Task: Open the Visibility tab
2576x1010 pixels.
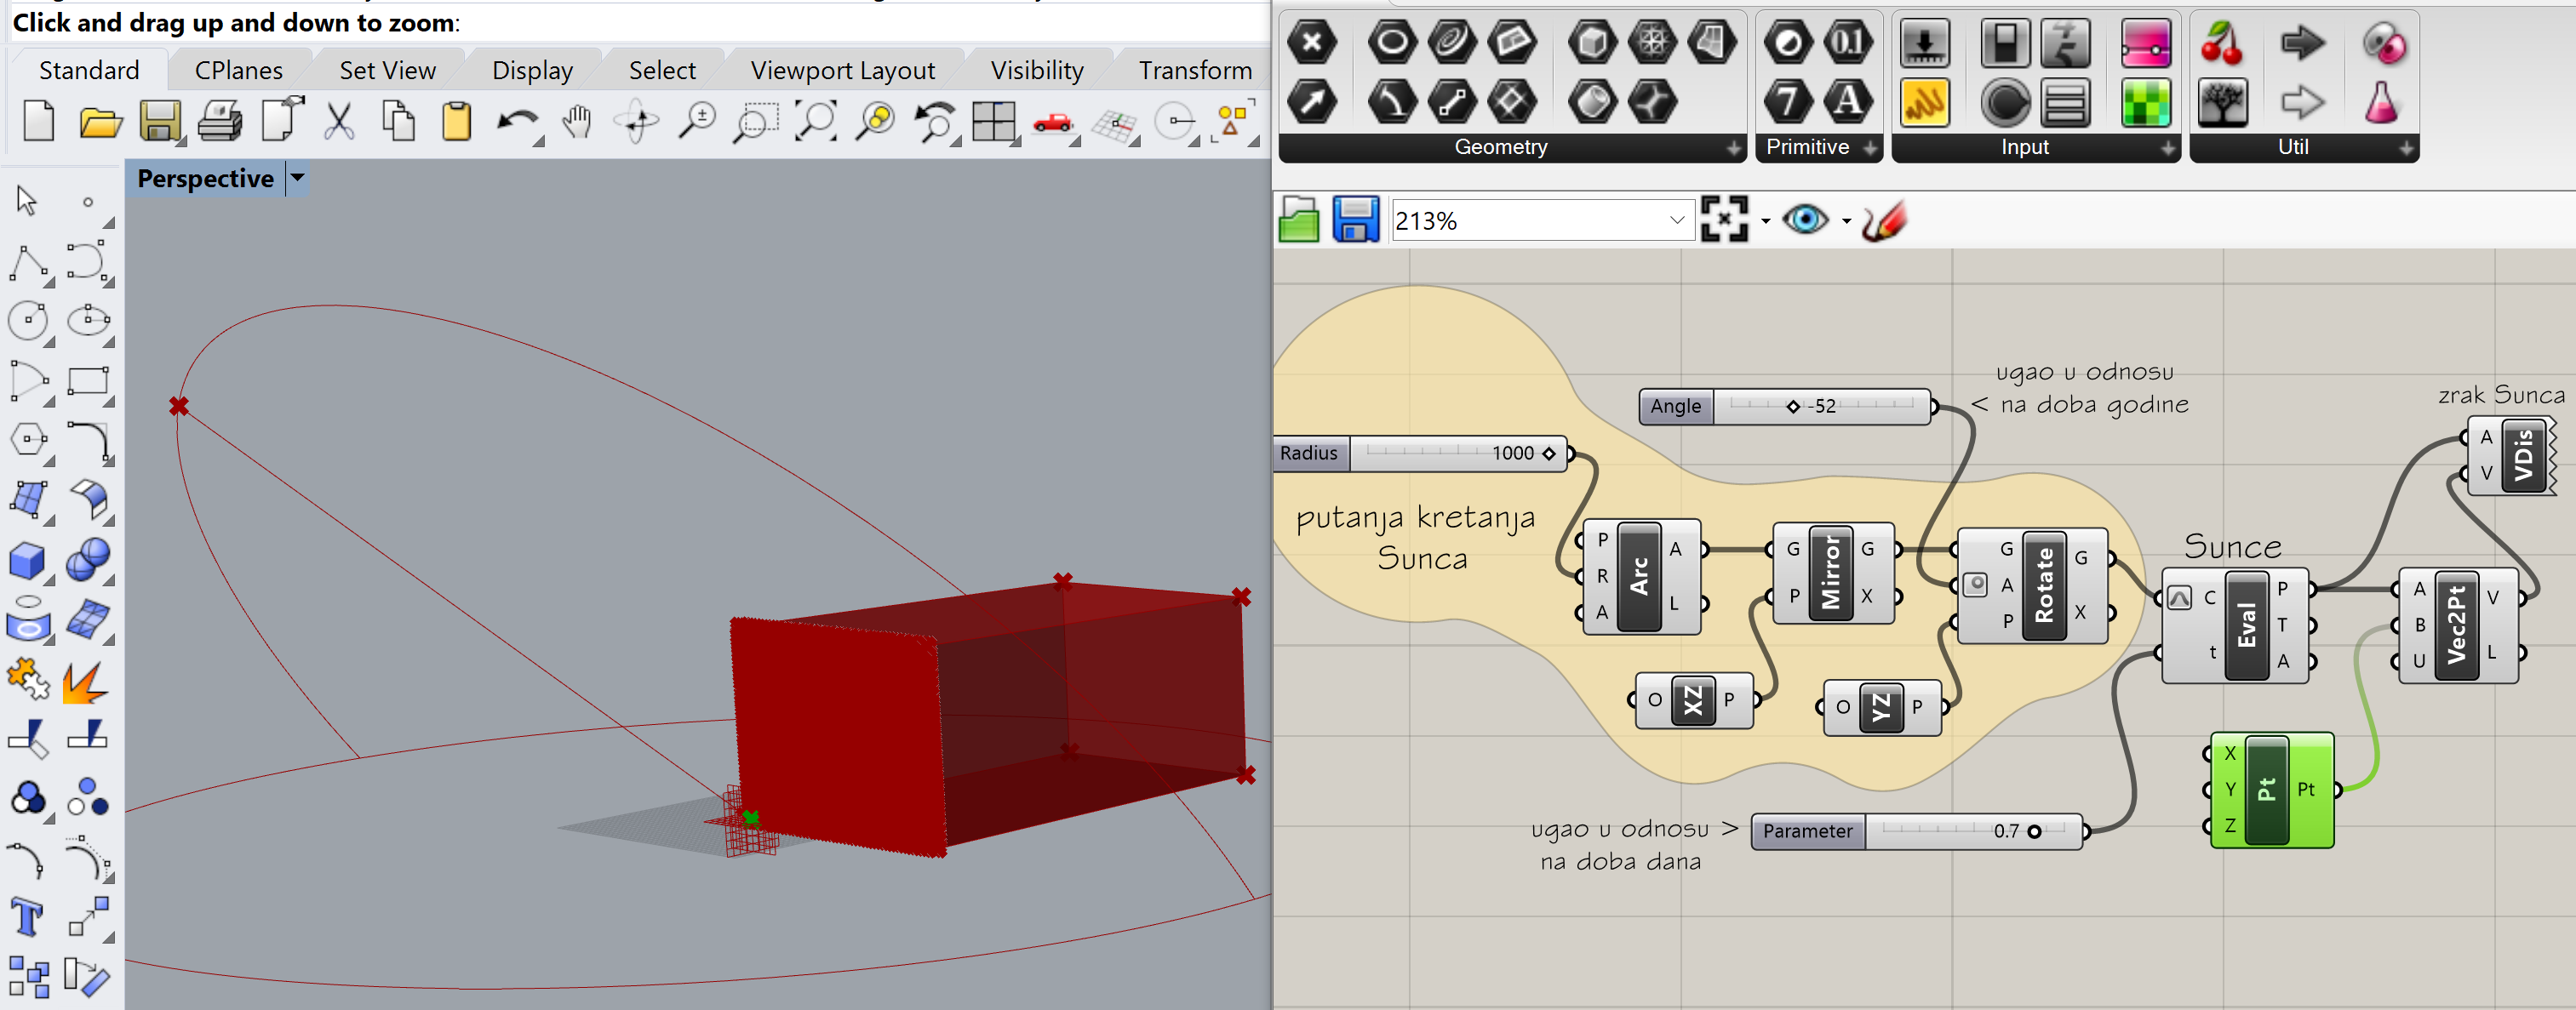Action: pos(1037,70)
